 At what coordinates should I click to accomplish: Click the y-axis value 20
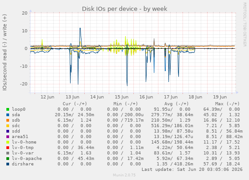(25, 13)
